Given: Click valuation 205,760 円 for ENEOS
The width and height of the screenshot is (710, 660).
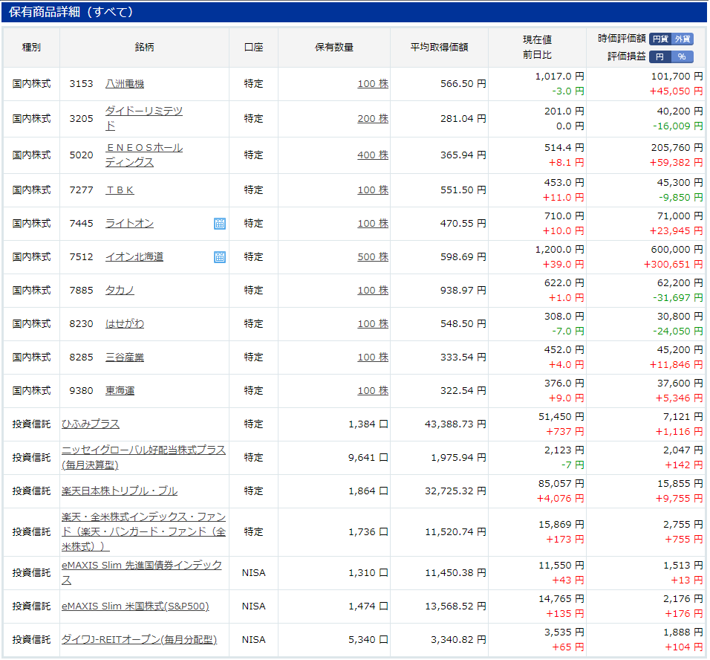Looking at the screenshot, I should point(677,148).
